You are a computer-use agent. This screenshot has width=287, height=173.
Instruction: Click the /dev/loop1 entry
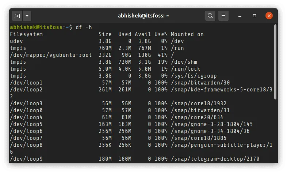pyautogui.click(x=26, y=83)
